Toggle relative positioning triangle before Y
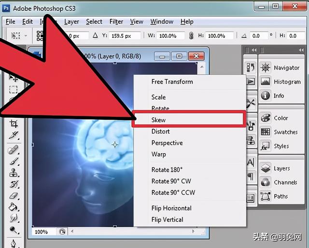The image size is (309, 248). point(96,35)
